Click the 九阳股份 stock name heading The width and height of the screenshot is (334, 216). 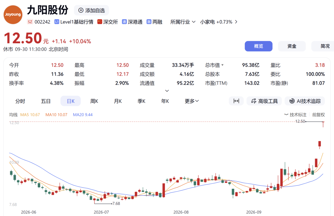click(x=48, y=10)
